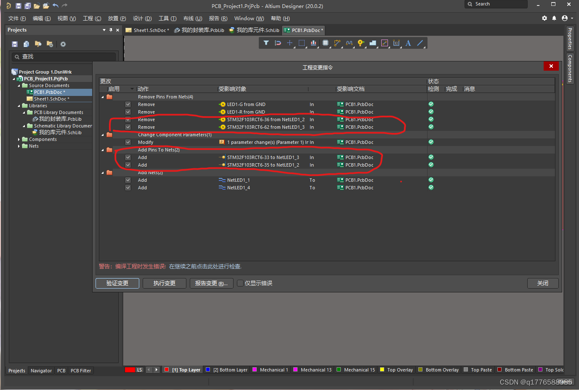
Task: Open Projects panel dropdown arrow
Action: [104, 30]
